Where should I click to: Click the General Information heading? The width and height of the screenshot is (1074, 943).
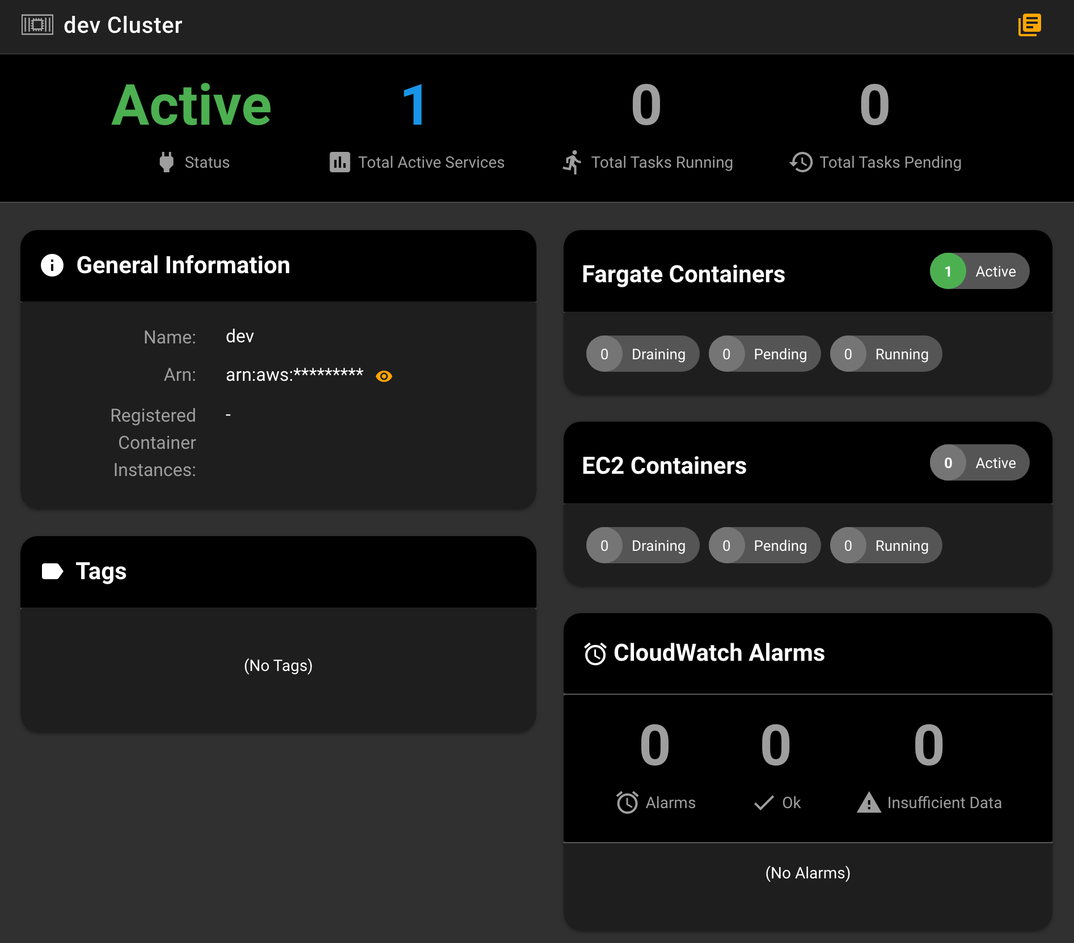(x=183, y=265)
